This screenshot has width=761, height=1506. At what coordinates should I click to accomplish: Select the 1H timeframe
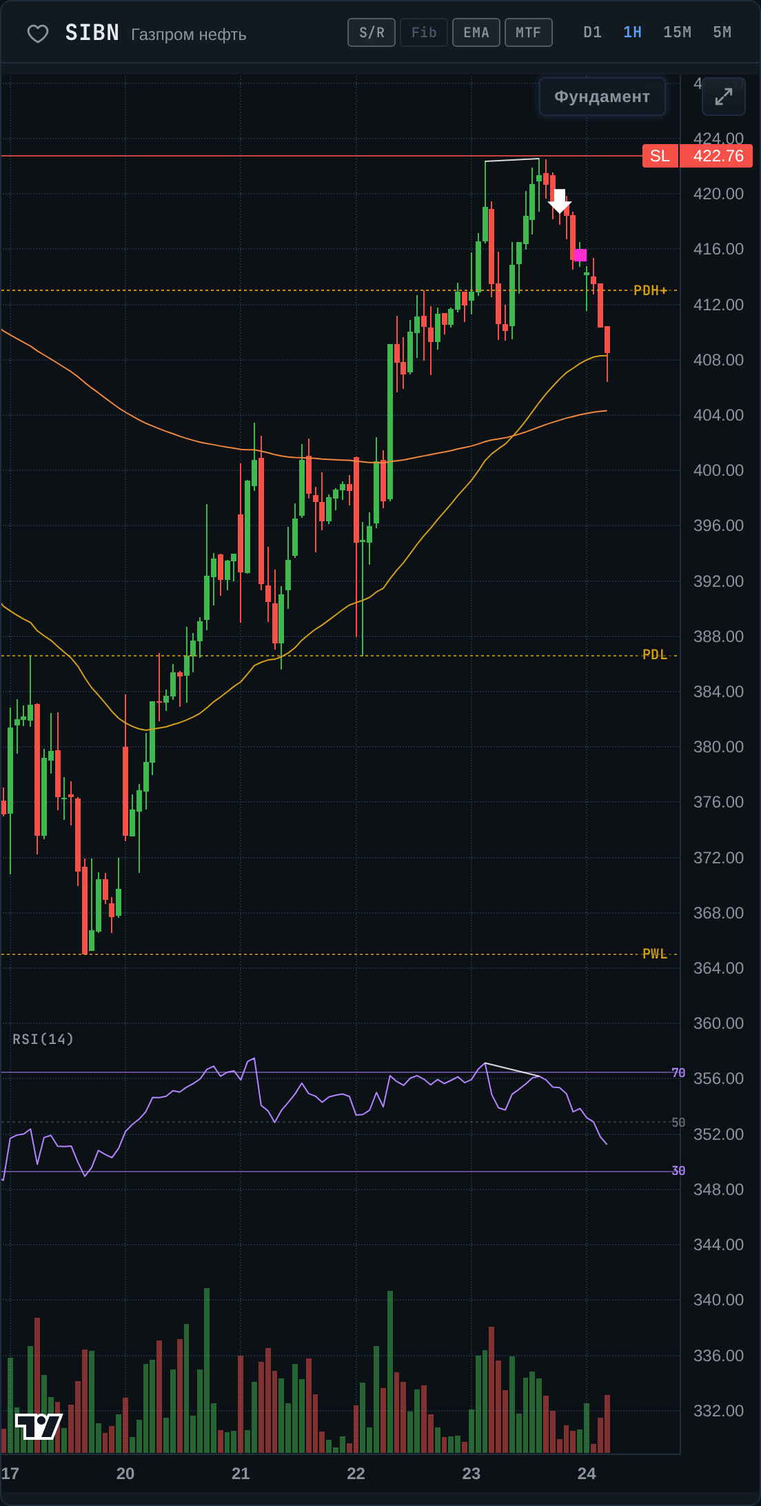coord(633,32)
